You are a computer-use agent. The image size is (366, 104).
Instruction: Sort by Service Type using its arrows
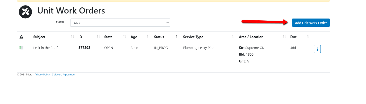point(233,37)
